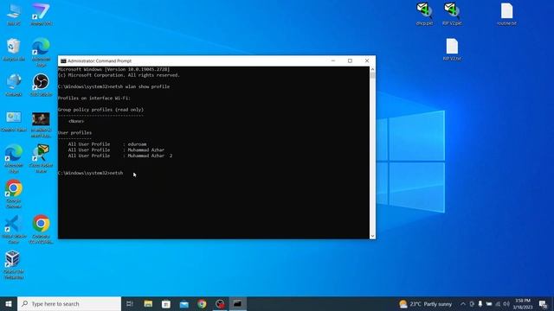Open the red recorder app on taskbar

pos(220,303)
